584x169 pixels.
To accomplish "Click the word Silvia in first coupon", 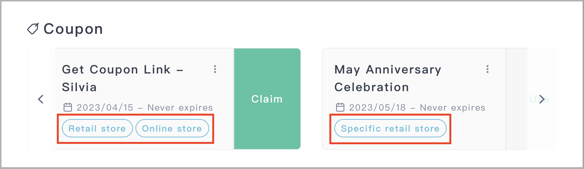I will click(79, 87).
